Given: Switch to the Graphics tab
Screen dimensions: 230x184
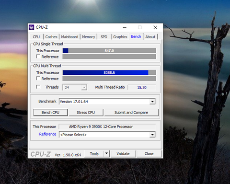Looking at the screenshot, I should click(120, 37).
